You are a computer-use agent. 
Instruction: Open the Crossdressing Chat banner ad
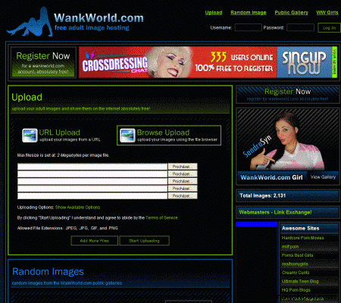pyautogui.click(x=178, y=62)
